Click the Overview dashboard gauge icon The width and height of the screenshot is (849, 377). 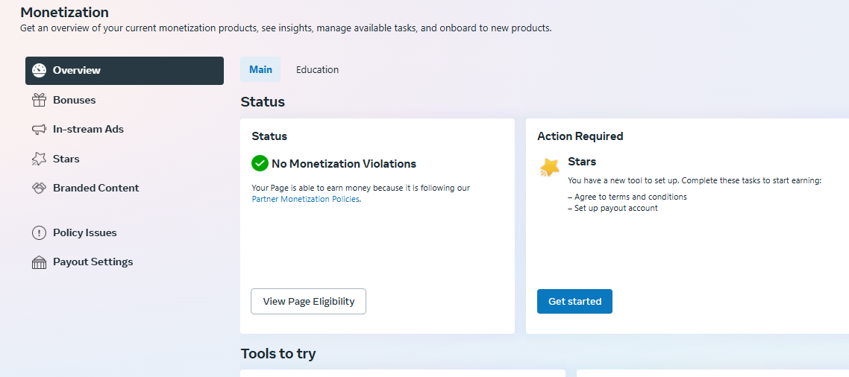(39, 70)
